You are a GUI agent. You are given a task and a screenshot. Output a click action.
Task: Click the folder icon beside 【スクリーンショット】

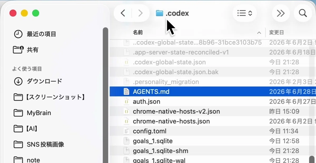tap(18, 97)
